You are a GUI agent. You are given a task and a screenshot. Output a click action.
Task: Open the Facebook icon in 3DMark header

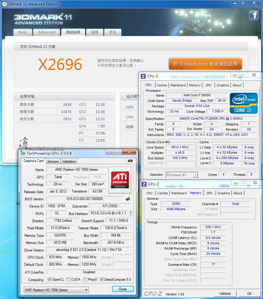click(254, 15)
